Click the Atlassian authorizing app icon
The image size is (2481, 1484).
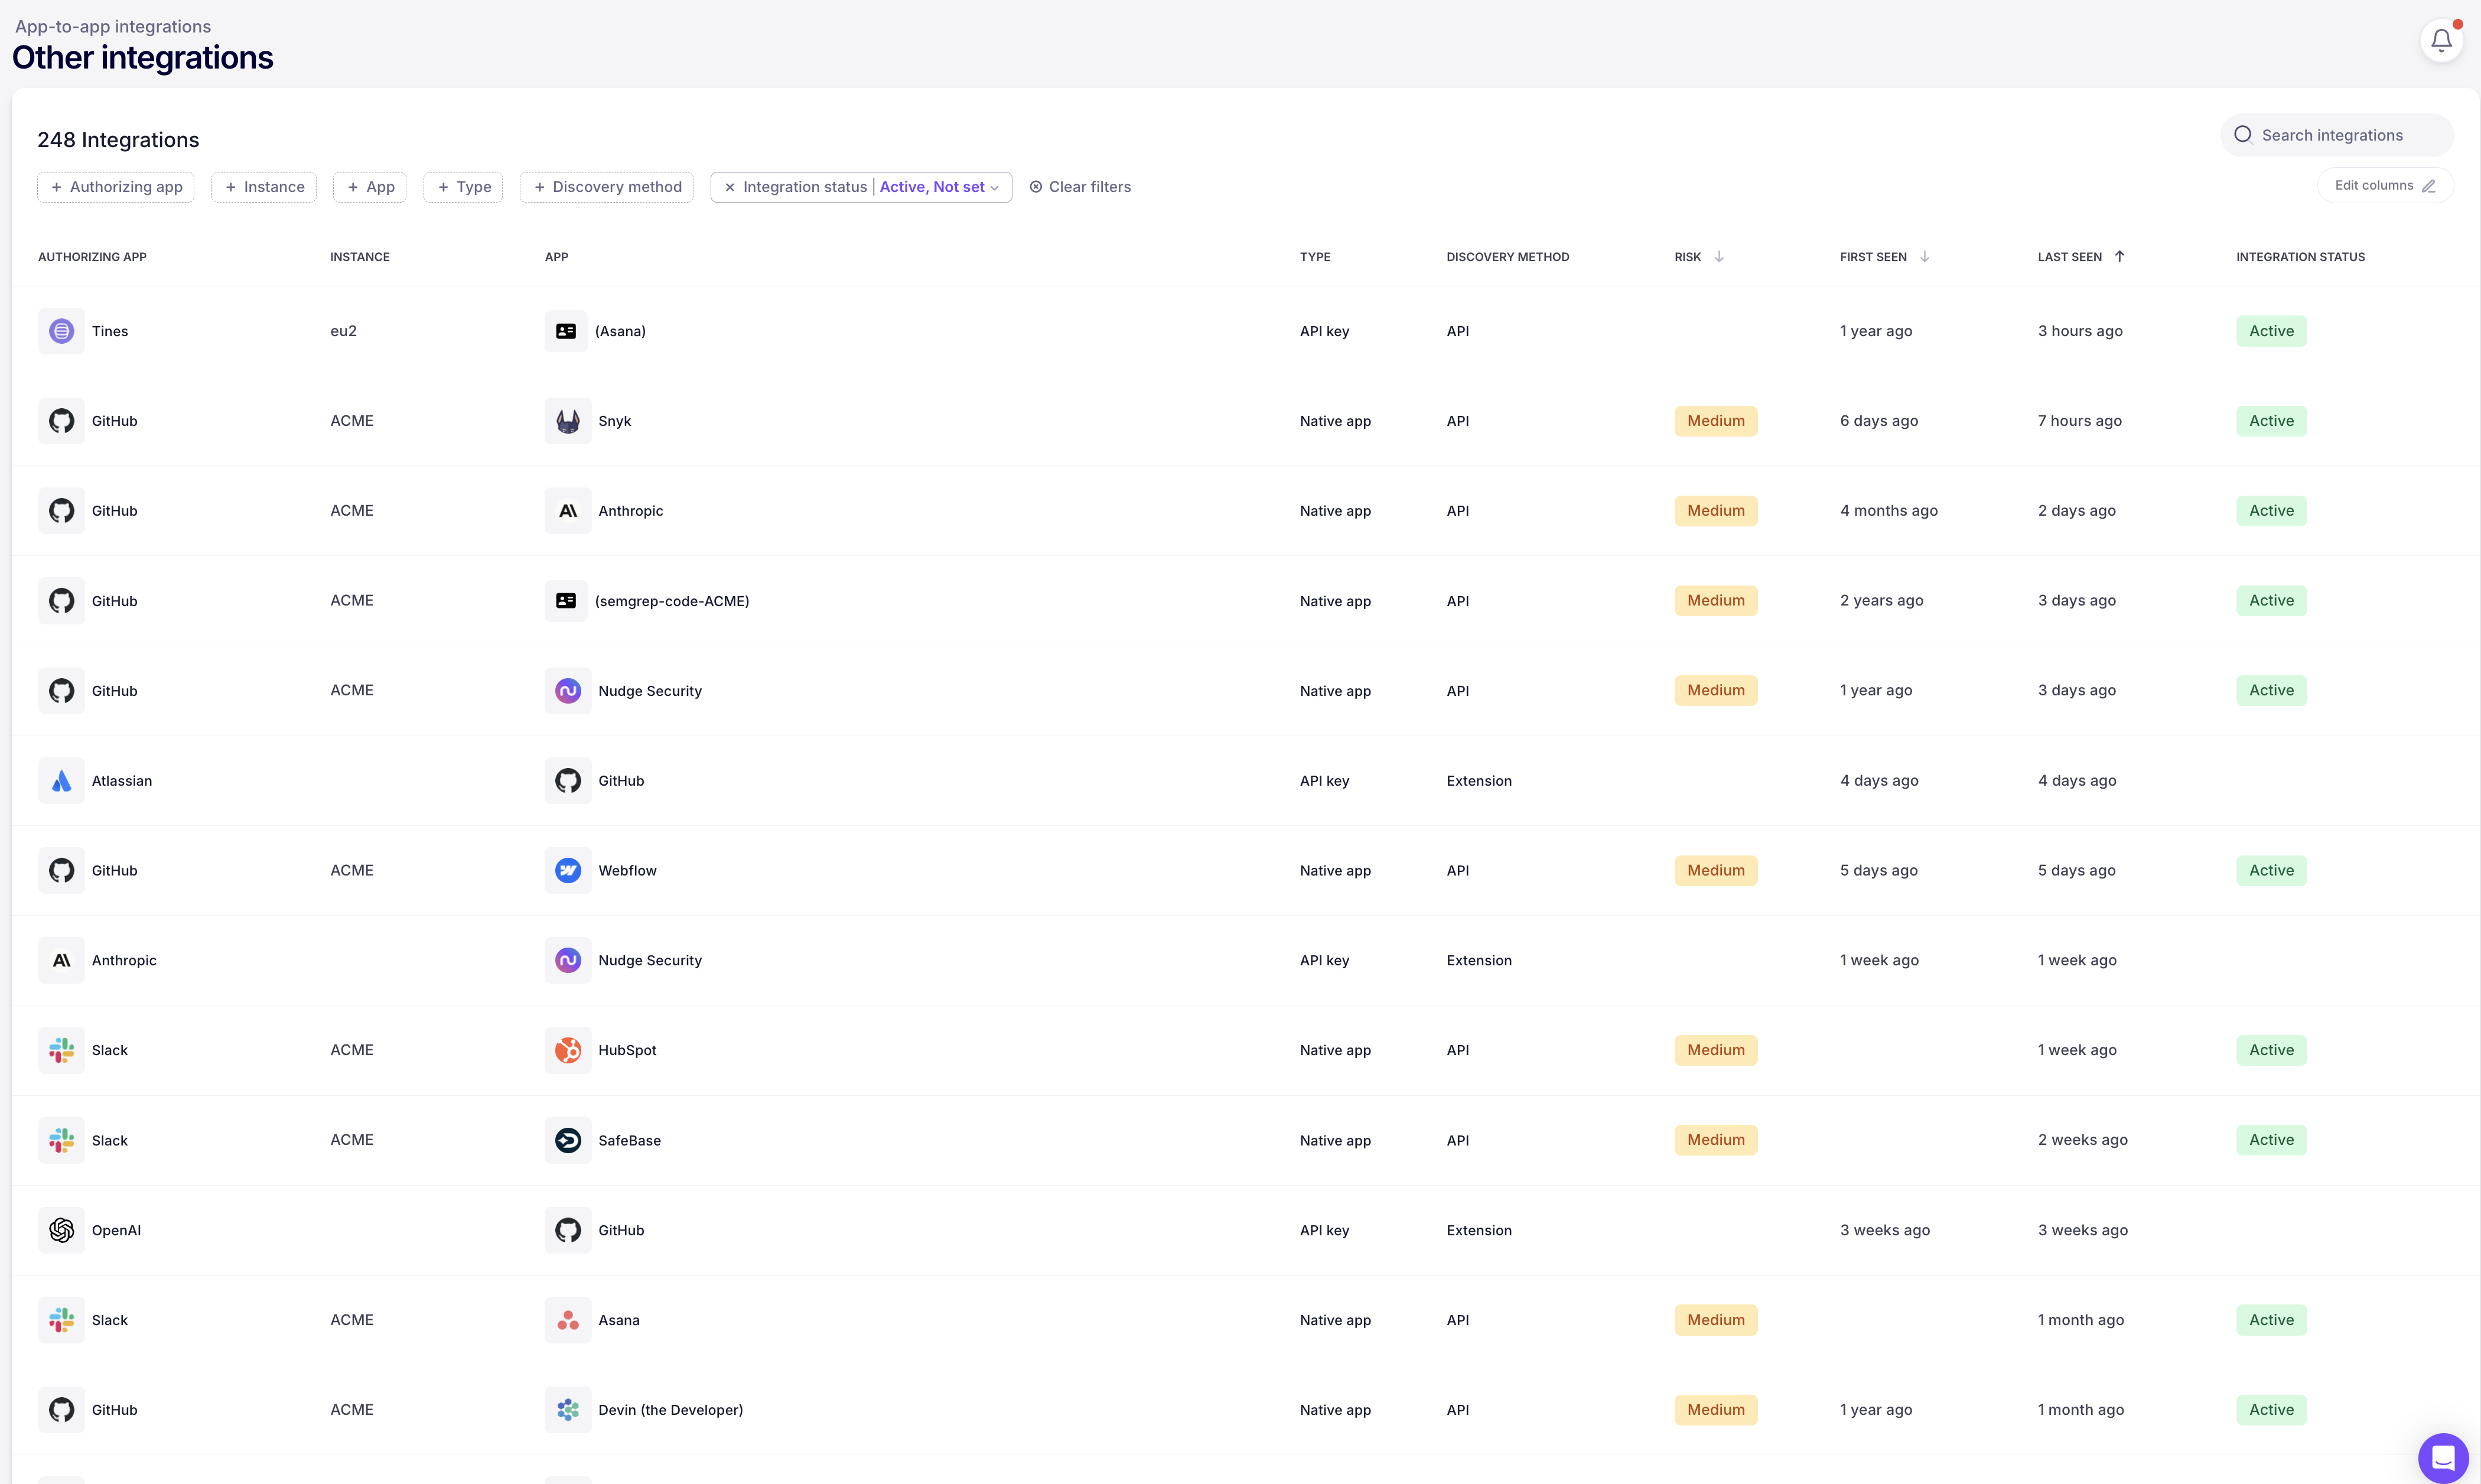click(x=62, y=781)
